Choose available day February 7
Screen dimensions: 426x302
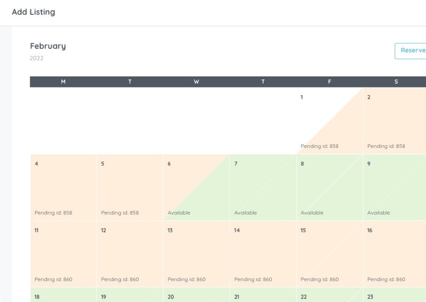tap(263, 187)
